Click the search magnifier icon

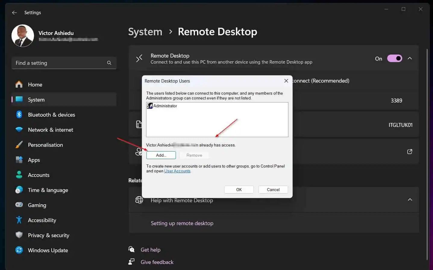click(x=109, y=63)
